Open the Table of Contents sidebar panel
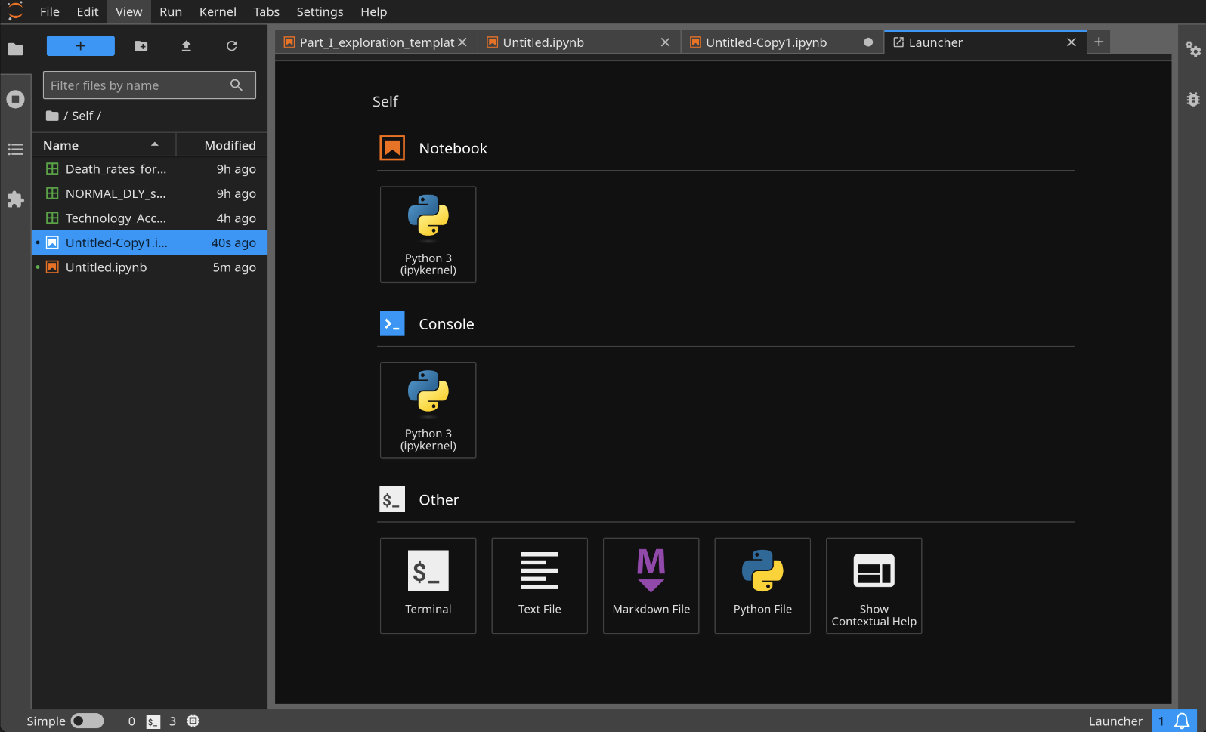1206x732 pixels. click(15, 150)
